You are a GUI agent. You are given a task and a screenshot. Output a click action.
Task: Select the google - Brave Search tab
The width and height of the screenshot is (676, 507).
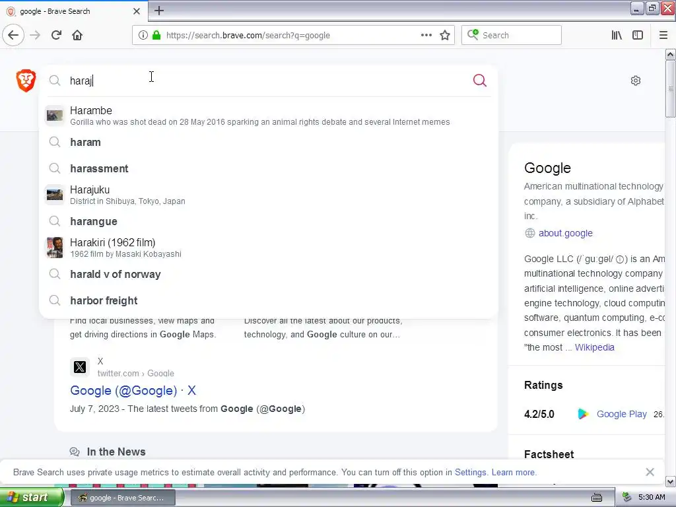tap(73, 11)
